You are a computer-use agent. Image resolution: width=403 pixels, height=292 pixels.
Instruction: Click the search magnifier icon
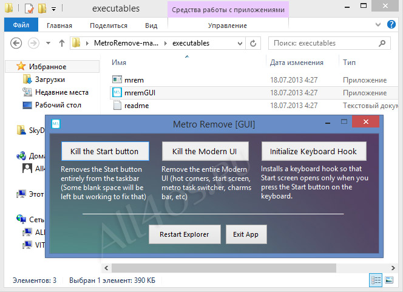[x=382, y=43]
